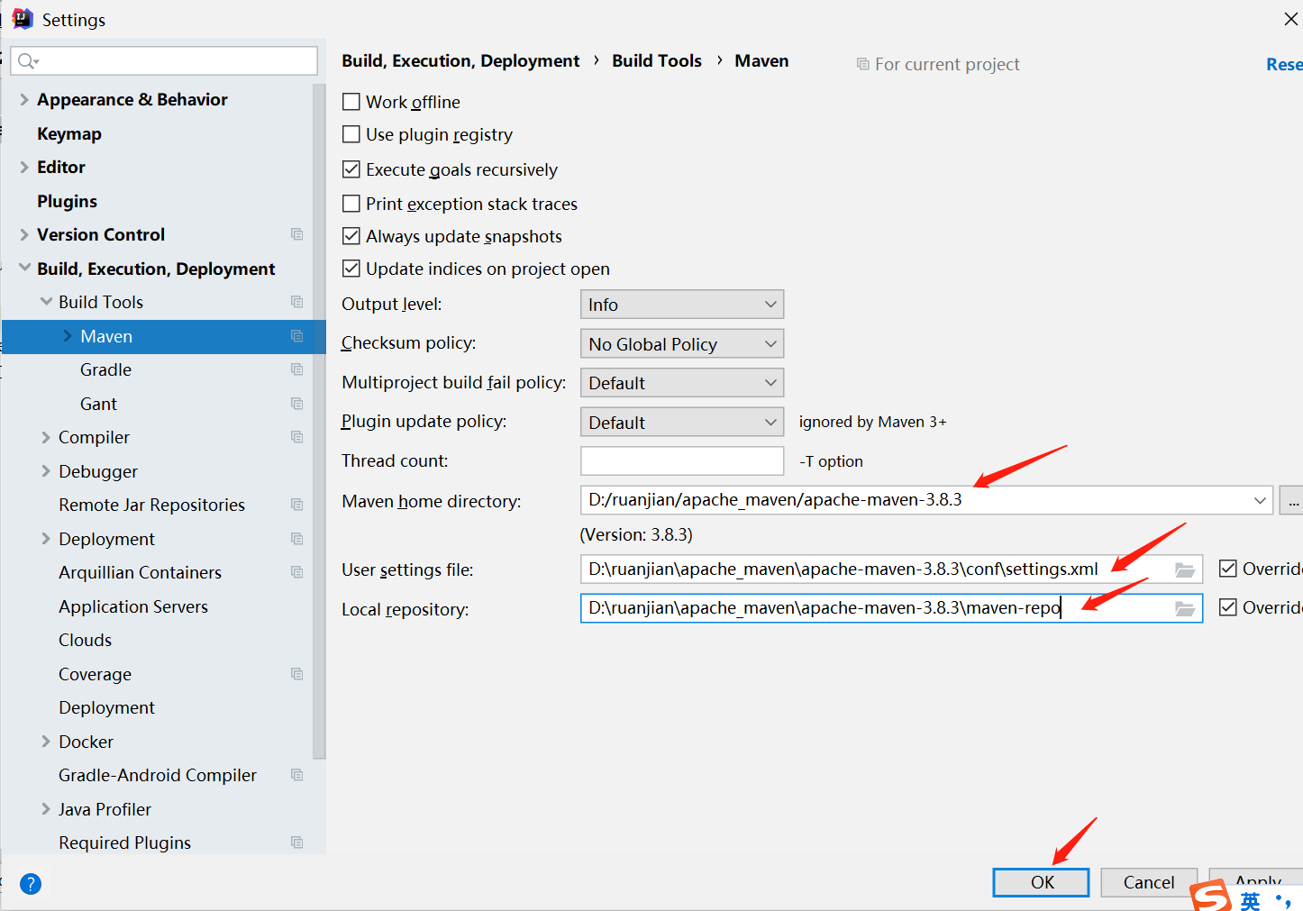The width and height of the screenshot is (1303, 911).
Task: Toggle Override checkbox for User settings file
Action: pos(1227,569)
